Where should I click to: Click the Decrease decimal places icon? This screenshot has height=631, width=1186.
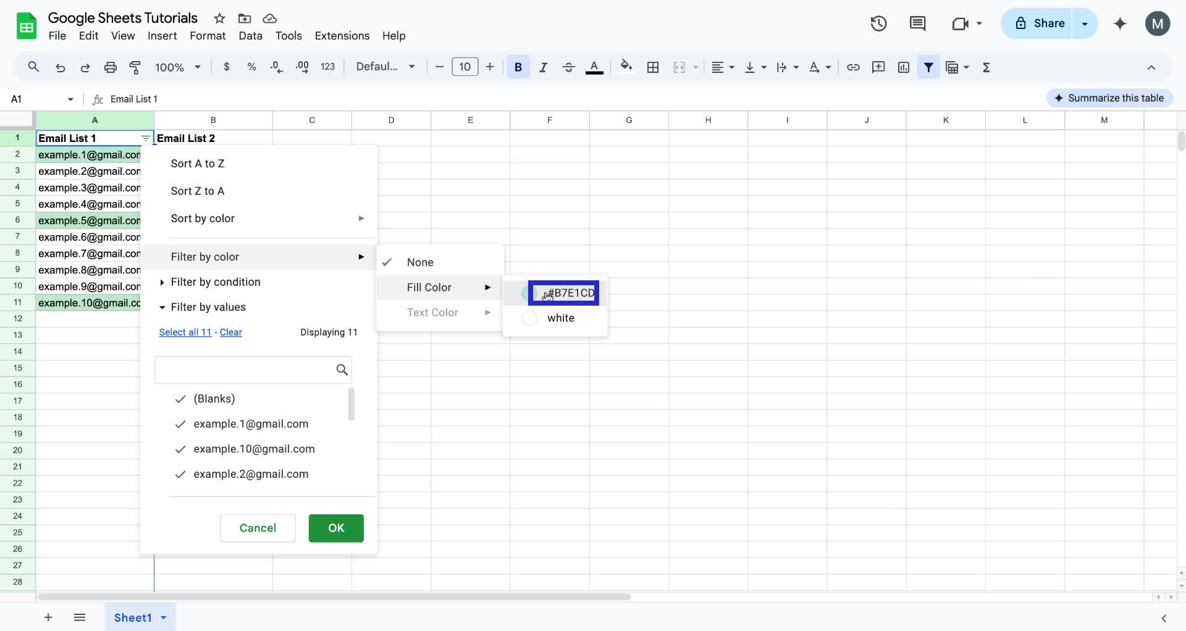276,67
